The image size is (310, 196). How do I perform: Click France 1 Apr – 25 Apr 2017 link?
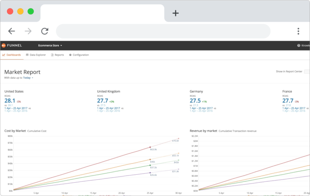pyautogui.click(x=294, y=108)
